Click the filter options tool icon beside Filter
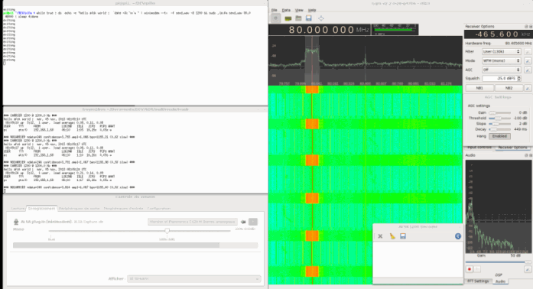The image size is (533, 289). 528,52
